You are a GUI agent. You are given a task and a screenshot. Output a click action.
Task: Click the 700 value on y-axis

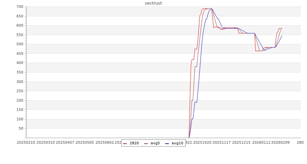pos(19,7)
